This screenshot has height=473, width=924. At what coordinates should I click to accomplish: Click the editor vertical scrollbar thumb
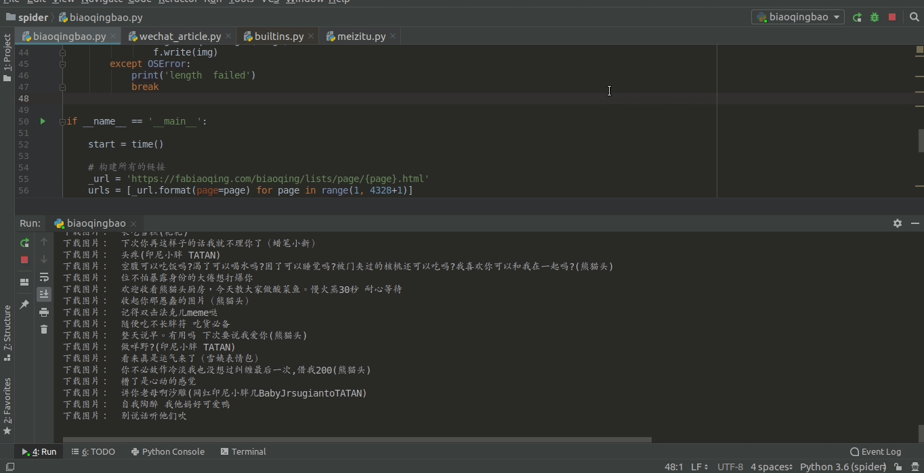(x=921, y=140)
